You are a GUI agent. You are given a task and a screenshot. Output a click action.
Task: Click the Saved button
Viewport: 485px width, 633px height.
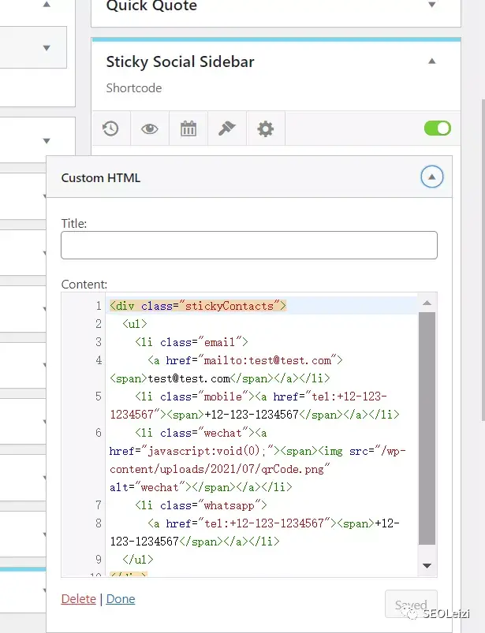(411, 605)
